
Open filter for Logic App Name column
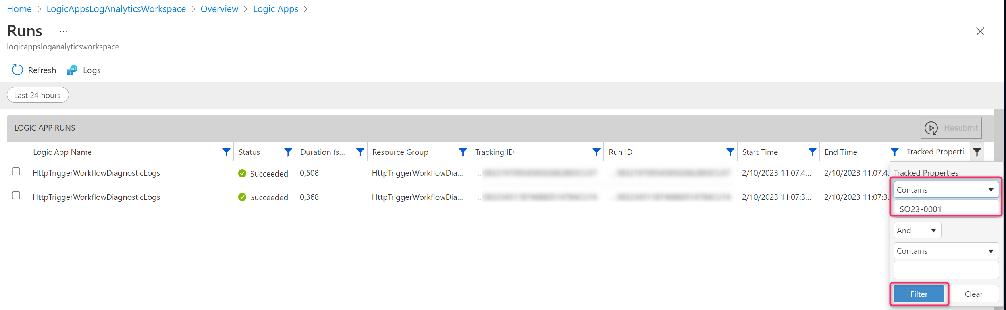(x=227, y=152)
